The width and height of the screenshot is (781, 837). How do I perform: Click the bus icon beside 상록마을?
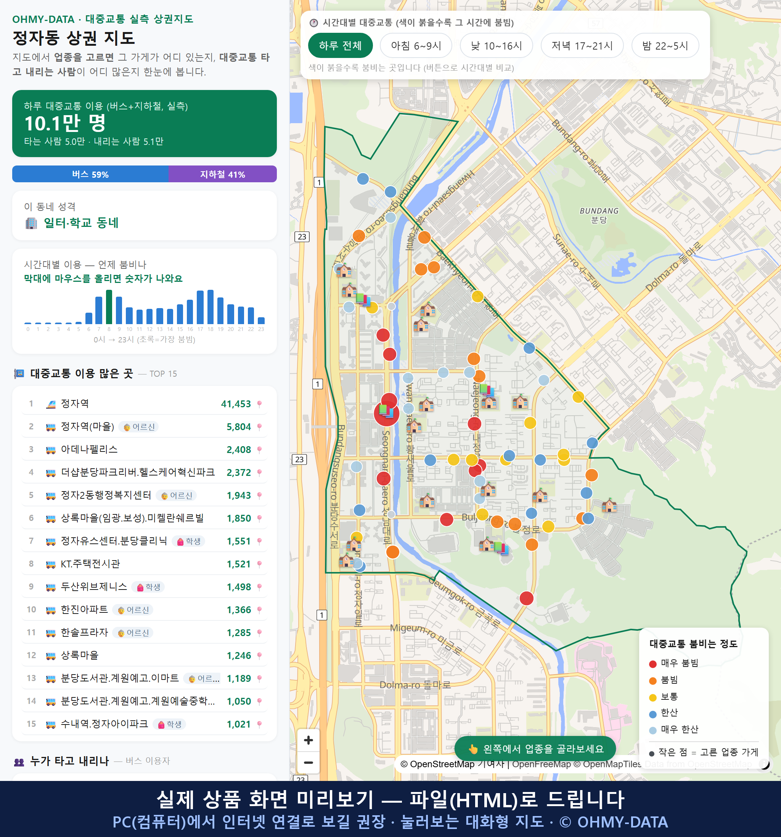click(x=50, y=655)
